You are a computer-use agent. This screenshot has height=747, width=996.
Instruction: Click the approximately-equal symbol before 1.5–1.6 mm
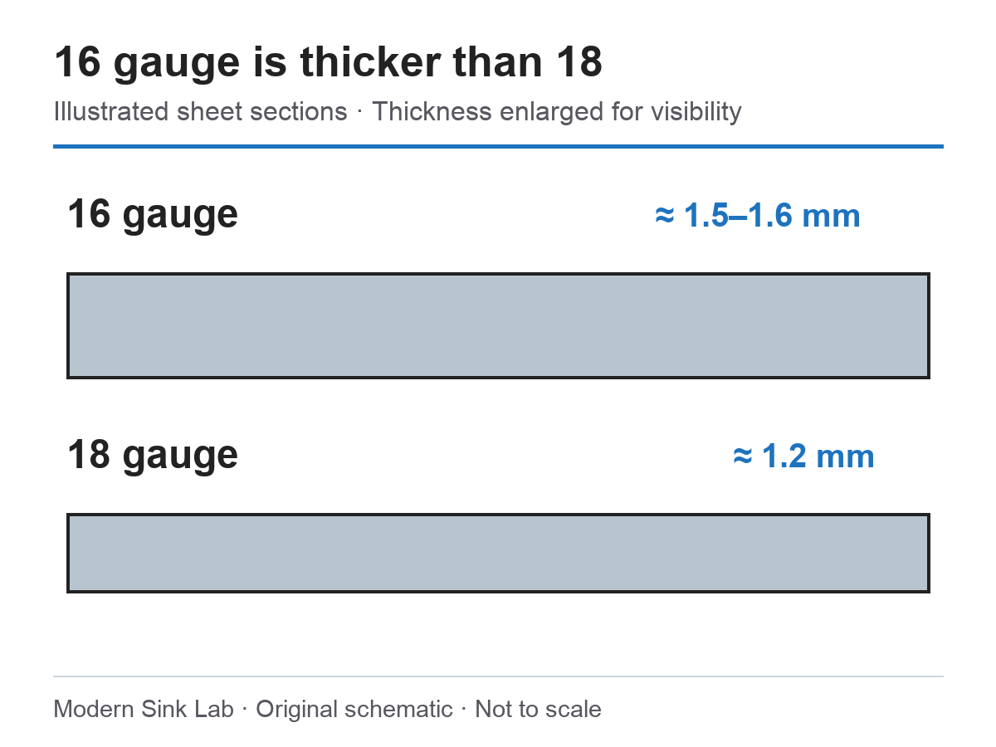point(664,216)
